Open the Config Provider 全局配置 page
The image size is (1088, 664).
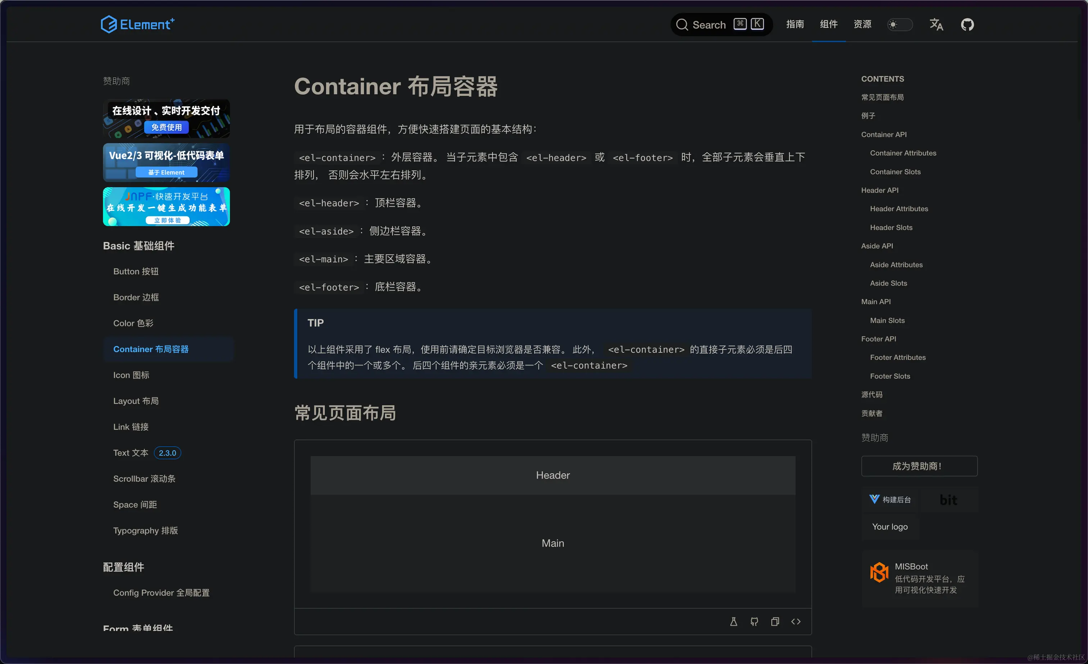coord(161,592)
